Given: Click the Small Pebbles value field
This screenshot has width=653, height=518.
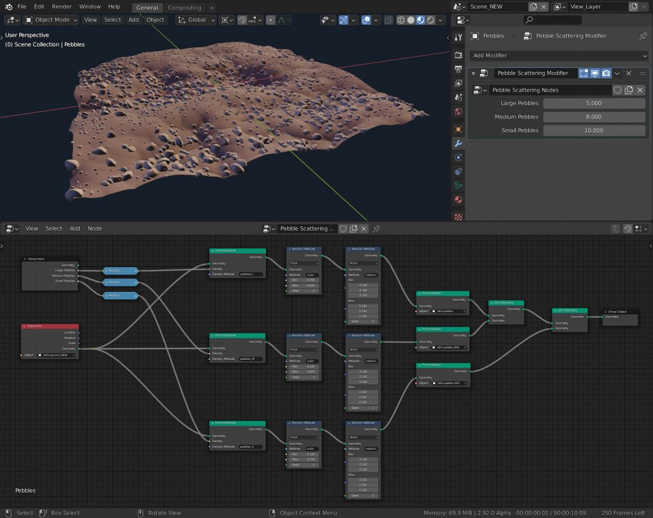Looking at the screenshot, I should click(x=594, y=131).
